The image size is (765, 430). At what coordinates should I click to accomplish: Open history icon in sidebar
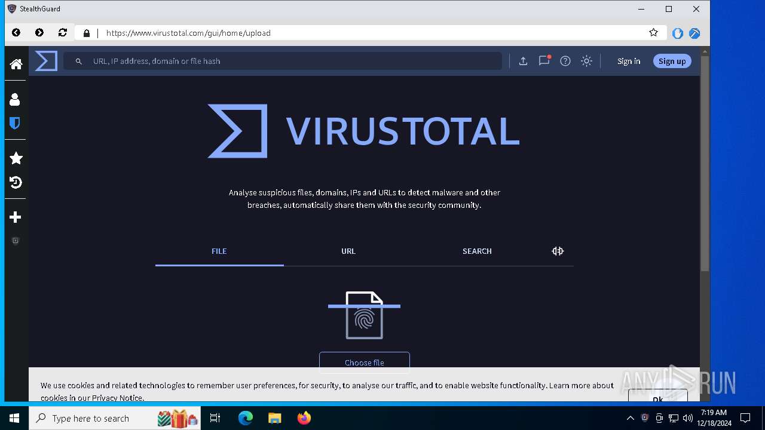point(16,182)
